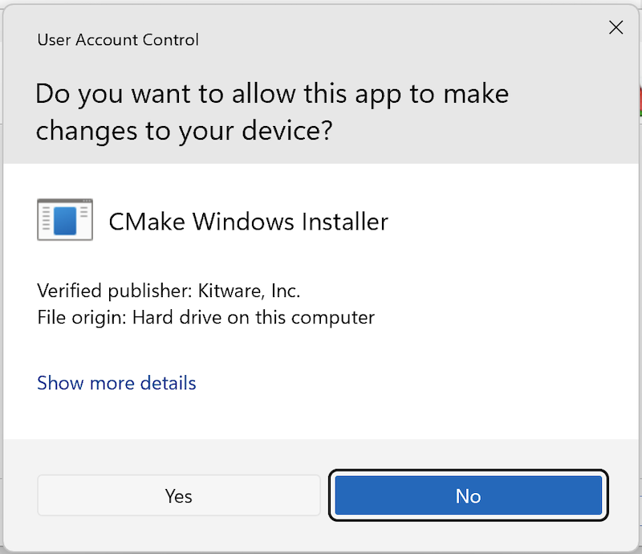Click the "File origin:" label
The image size is (642, 554).
click(82, 317)
